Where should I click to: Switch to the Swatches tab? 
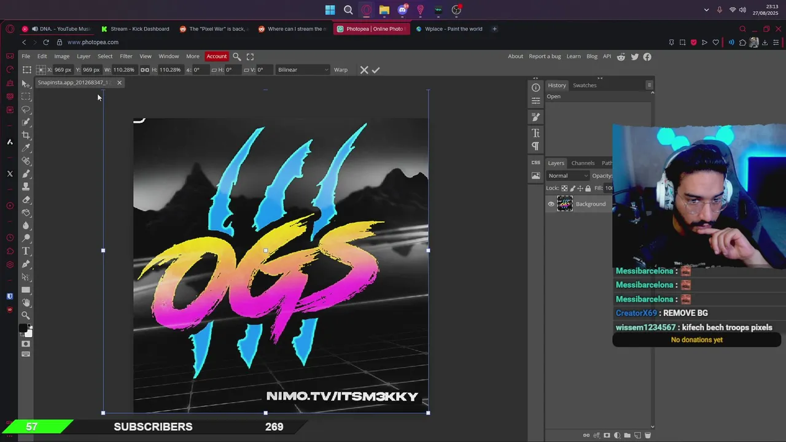pyautogui.click(x=585, y=85)
